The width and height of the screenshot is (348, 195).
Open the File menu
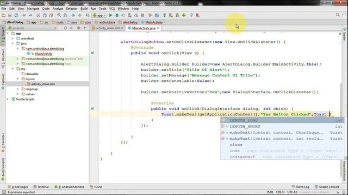[4, 9]
